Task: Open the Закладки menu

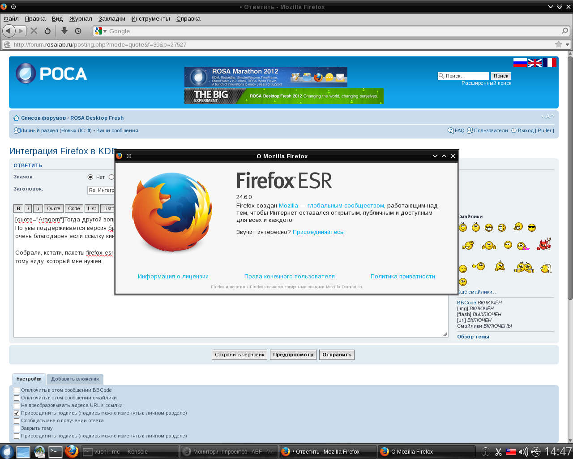Action: (x=112, y=18)
